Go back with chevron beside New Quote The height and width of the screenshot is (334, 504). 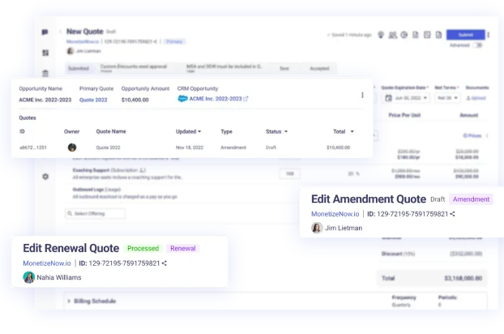tap(60, 32)
